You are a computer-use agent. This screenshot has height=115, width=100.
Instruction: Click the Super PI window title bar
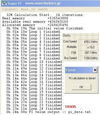[51, 3]
